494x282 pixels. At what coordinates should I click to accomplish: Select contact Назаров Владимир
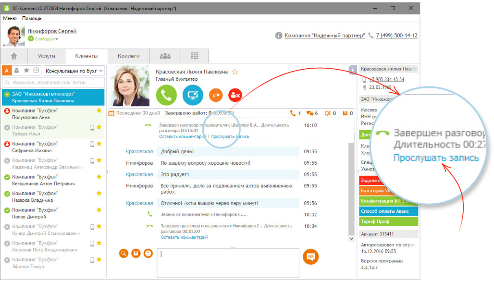[x=53, y=196]
